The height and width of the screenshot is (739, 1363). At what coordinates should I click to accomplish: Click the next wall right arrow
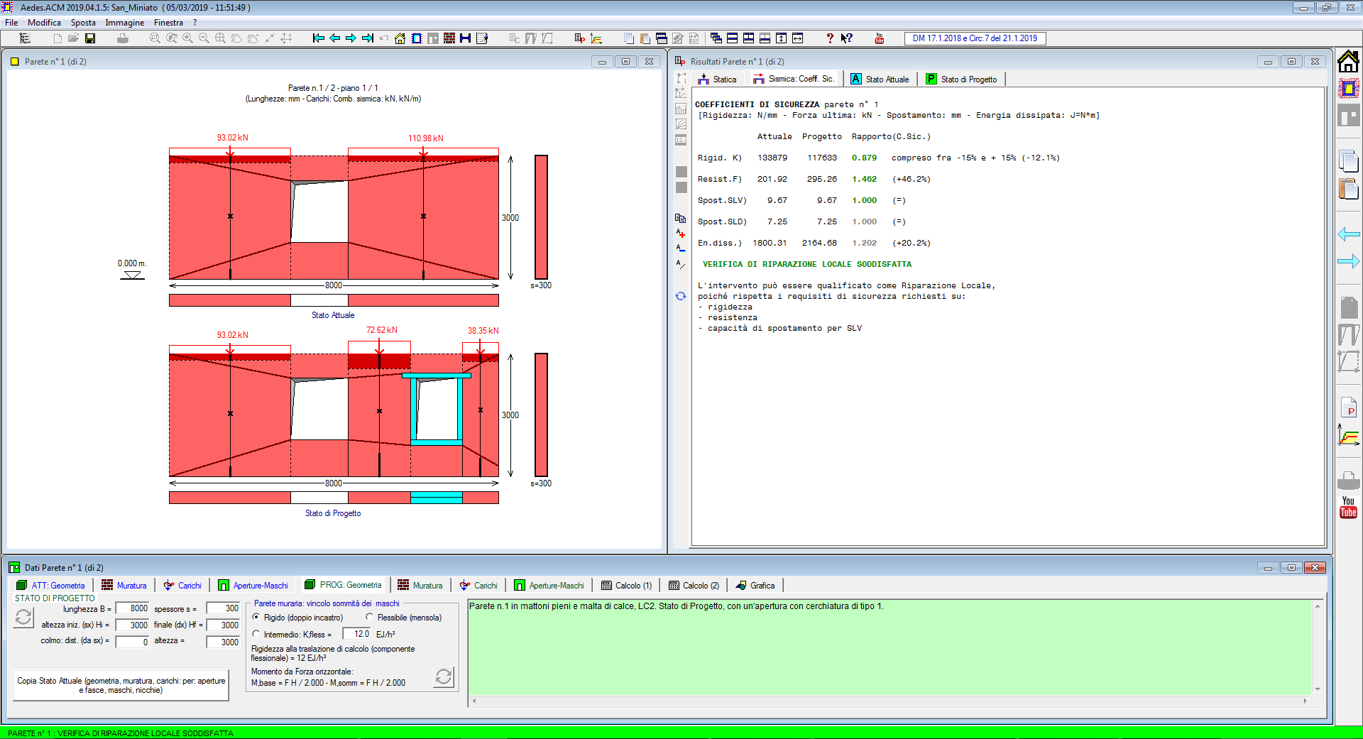pos(351,38)
